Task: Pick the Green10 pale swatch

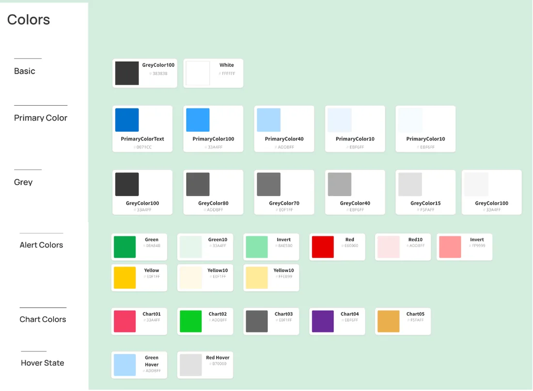Action: pyautogui.click(x=191, y=247)
